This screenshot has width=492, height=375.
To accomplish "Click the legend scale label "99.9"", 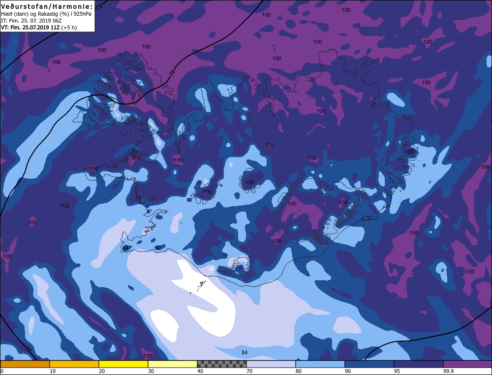I will pos(449,371).
